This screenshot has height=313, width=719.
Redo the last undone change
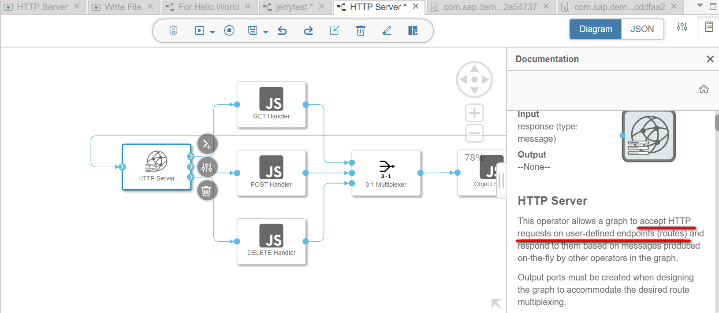[309, 30]
